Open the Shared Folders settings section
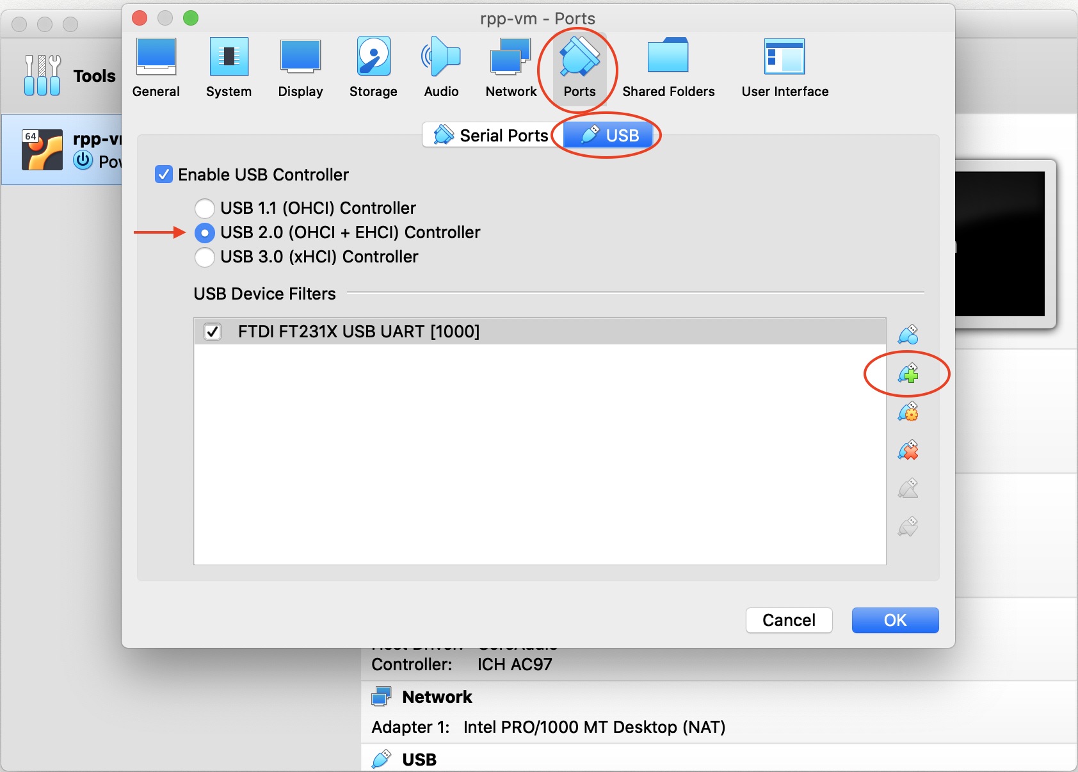The width and height of the screenshot is (1078, 772). (668, 68)
